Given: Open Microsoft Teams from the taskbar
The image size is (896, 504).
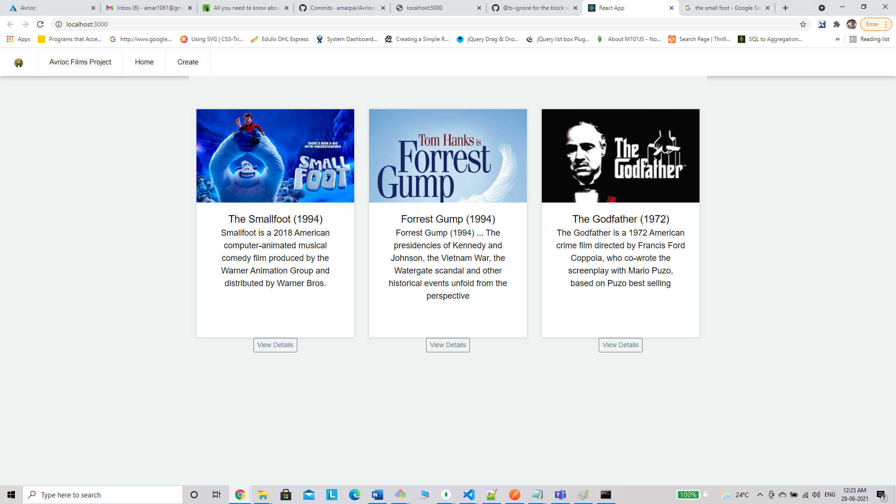Looking at the screenshot, I should pyautogui.click(x=560, y=495).
